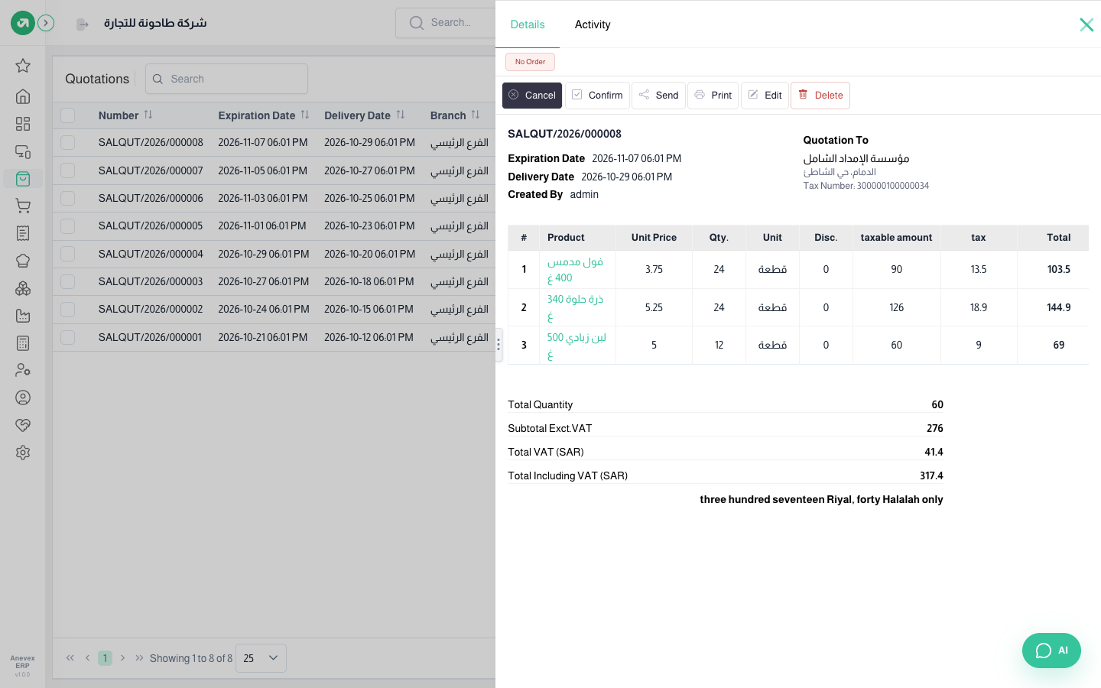Screen dimensions: 1101x688
Task: Sort by Number column arrows
Action: pos(148,115)
